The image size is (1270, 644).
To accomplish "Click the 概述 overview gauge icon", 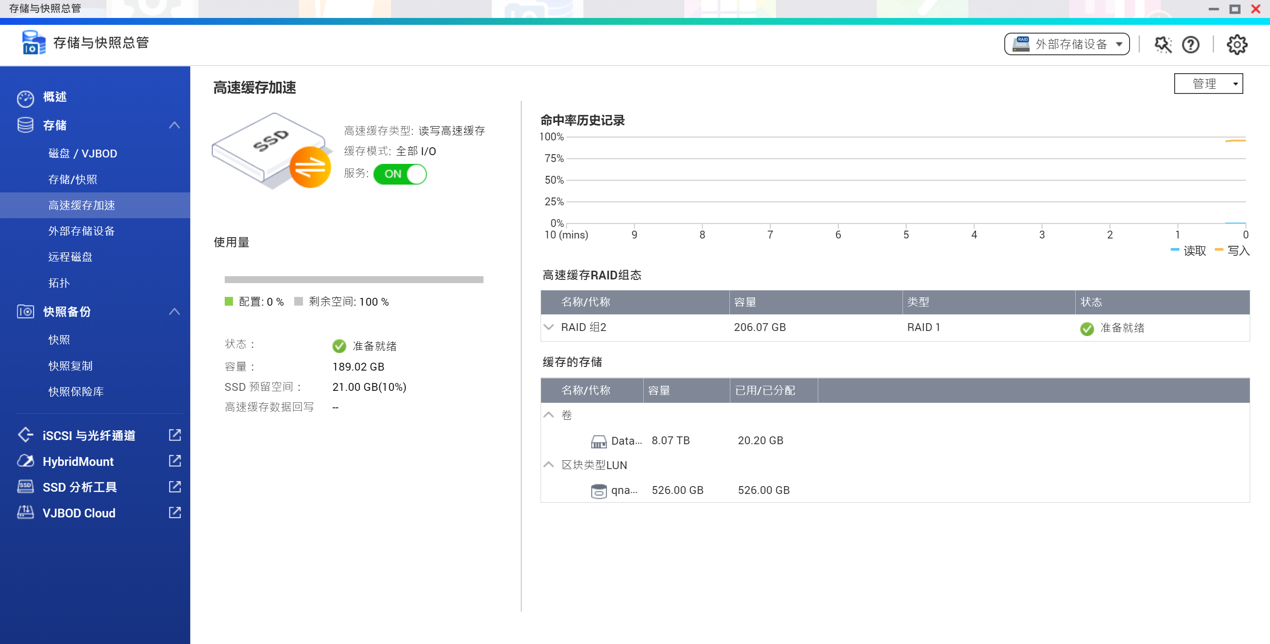I will point(25,98).
